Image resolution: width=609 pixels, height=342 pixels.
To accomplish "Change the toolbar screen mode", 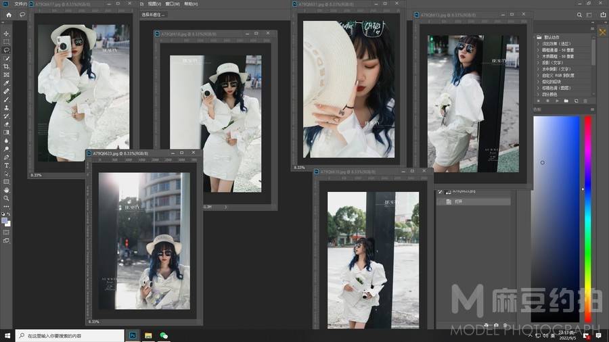I will [6, 241].
